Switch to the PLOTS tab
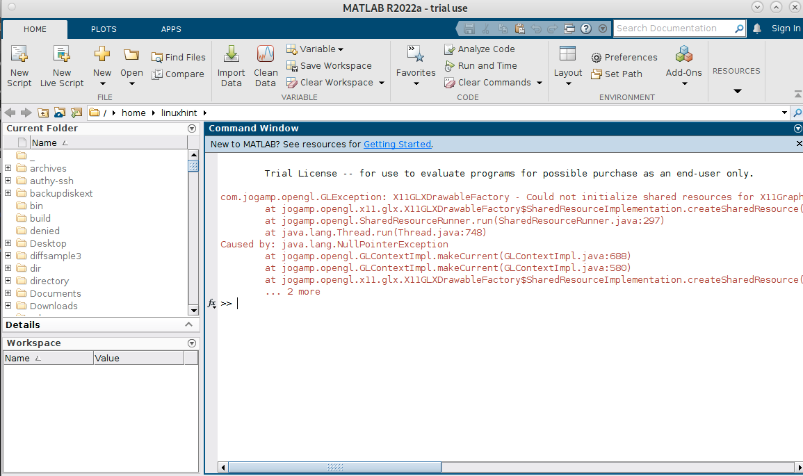The image size is (803, 476). [104, 29]
